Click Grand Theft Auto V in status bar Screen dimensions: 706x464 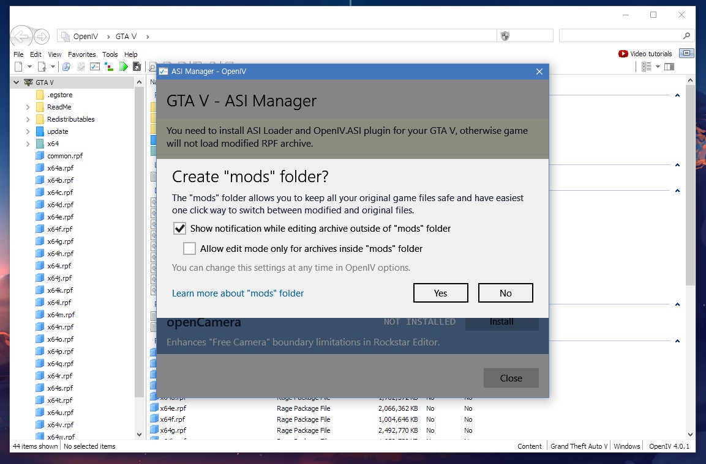(579, 446)
